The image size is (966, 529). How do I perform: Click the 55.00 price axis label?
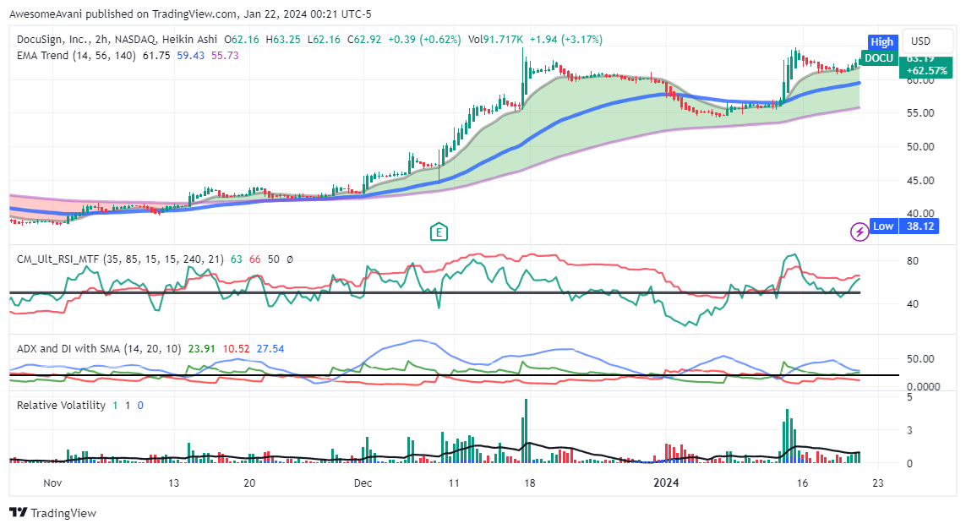[920, 113]
